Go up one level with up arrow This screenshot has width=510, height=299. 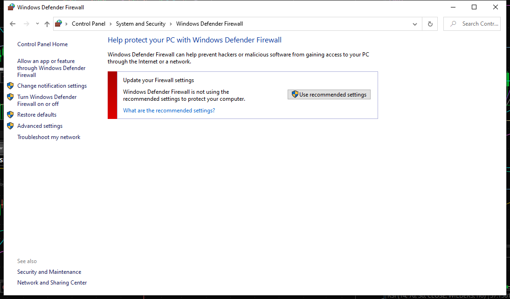click(47, 24)
